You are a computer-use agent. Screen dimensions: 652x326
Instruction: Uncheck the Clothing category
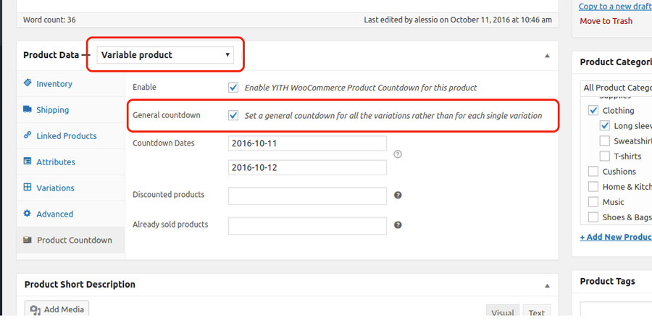coord(593,111)
